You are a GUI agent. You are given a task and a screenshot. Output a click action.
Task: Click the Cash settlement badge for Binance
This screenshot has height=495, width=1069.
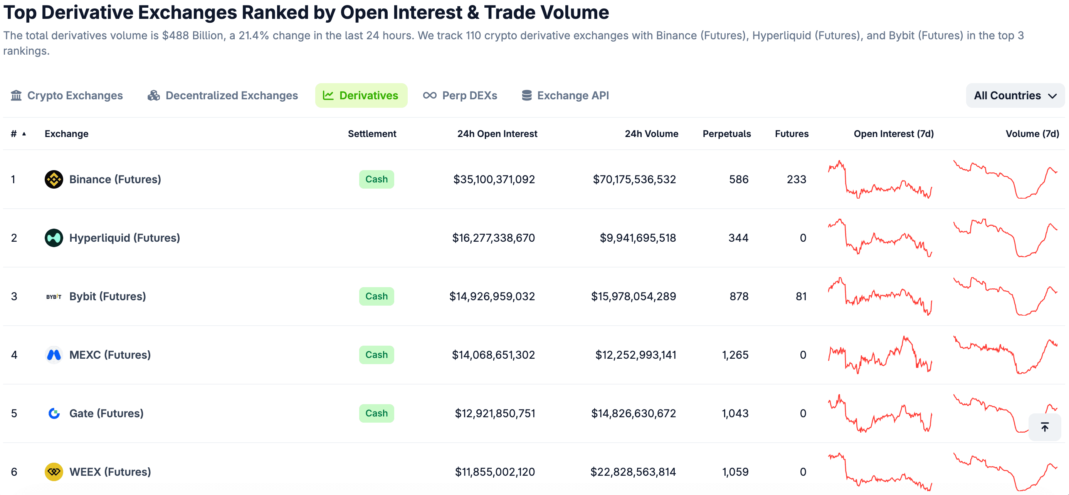[377, 179]
